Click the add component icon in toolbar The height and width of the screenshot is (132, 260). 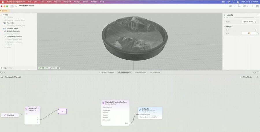(239, 6)
